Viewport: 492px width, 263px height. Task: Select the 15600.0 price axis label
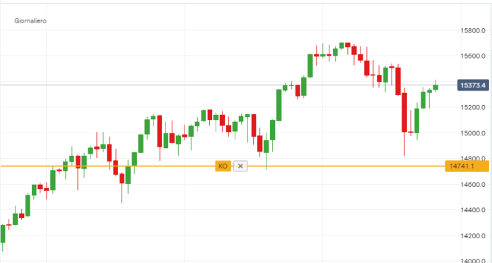[x=473, y=56]
